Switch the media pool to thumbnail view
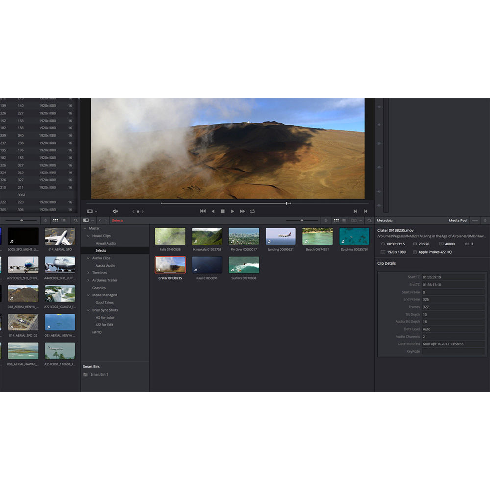The image size is (490, 490). point(337,220)
